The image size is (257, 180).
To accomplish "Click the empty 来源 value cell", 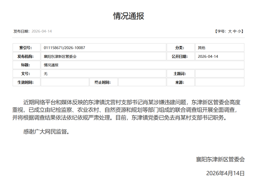I will tap(219, 82).
